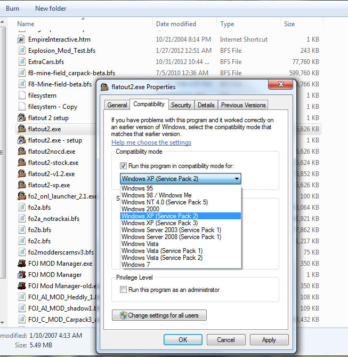Click the filesystem - Copy file icon
Image resolution: width=348 pixels, height=357 pixels.
point(22,107)
